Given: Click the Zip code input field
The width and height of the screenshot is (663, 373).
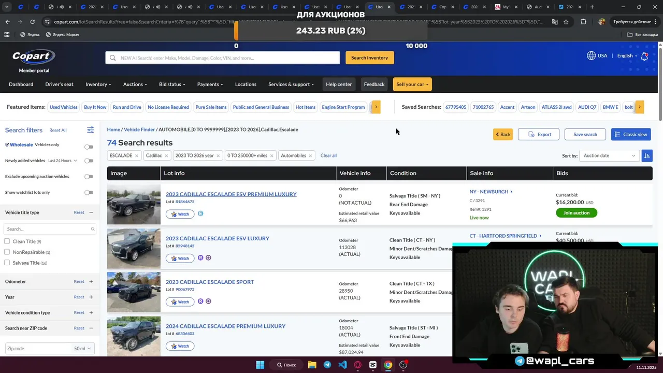Looking at the screenshot, I should [x=38, y=349].
